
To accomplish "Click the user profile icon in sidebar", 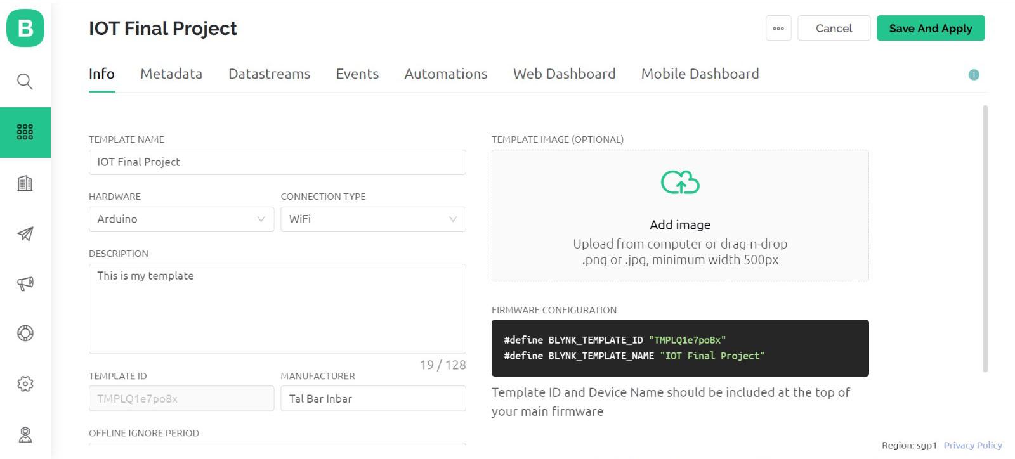I will [x=25, y=434].
